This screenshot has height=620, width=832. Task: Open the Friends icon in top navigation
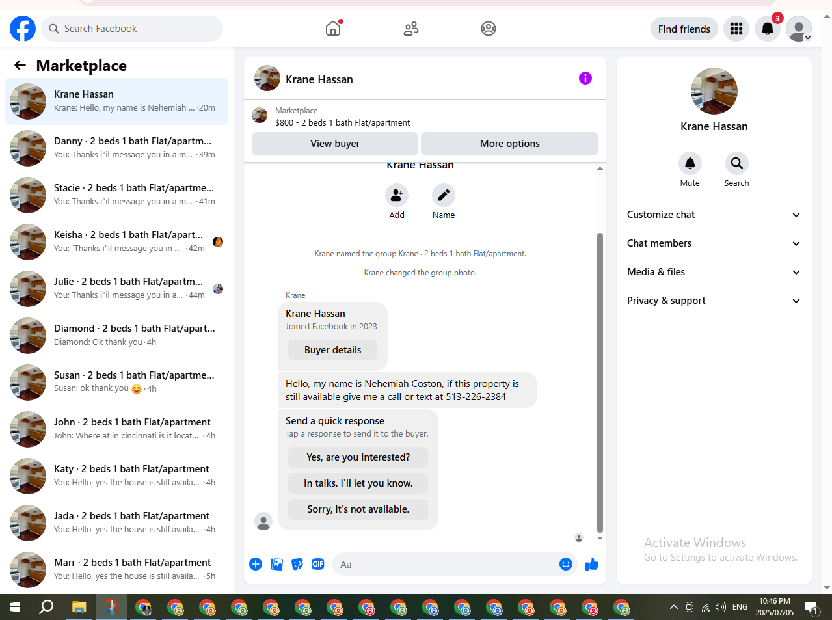click(411, 29)
